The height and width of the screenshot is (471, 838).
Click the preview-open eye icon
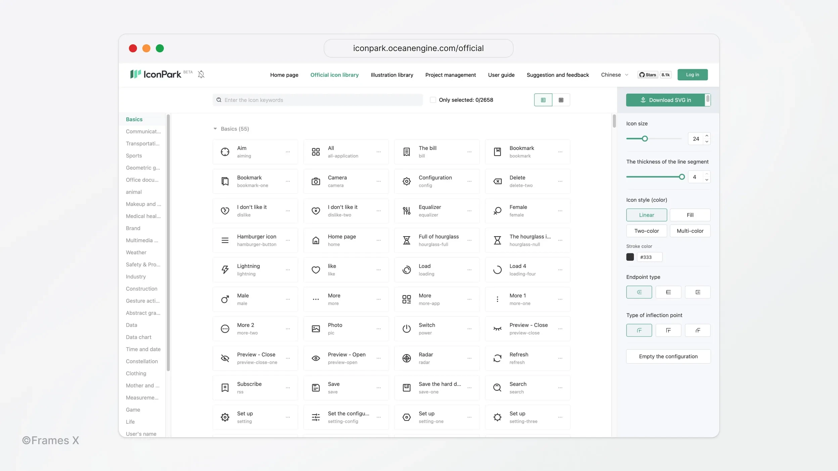316,358
